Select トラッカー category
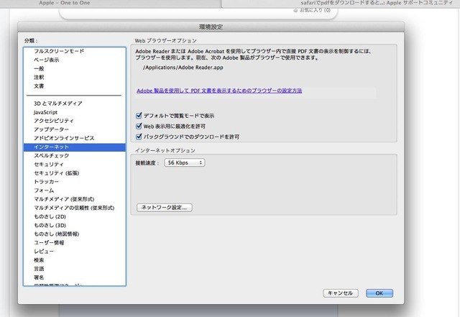The height and width of the screenshot is (317, 460). coord(75,182)
